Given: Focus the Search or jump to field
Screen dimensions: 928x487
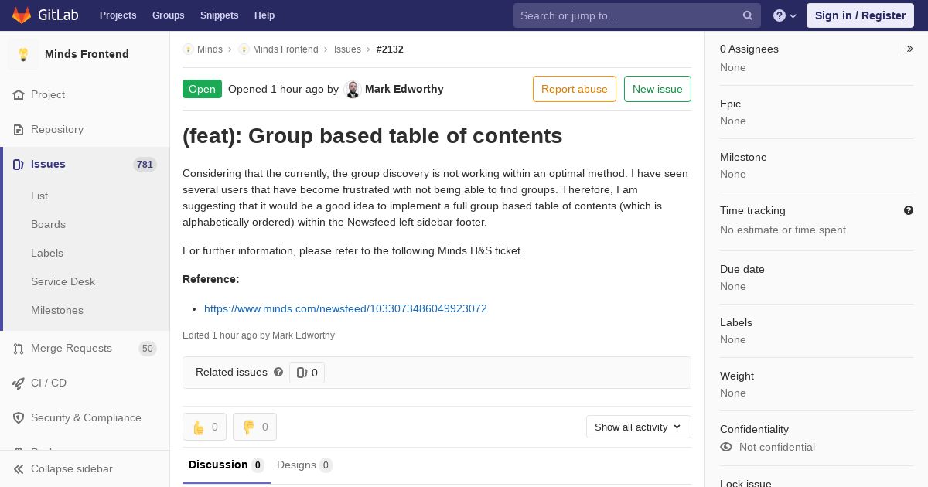Looking at the screenshot, I should pos(626,15).
